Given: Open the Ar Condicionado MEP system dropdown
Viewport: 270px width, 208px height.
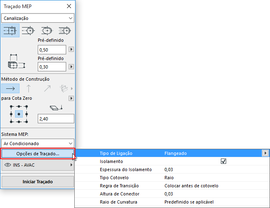Looking at the screenshot, I should coord(38,144).
